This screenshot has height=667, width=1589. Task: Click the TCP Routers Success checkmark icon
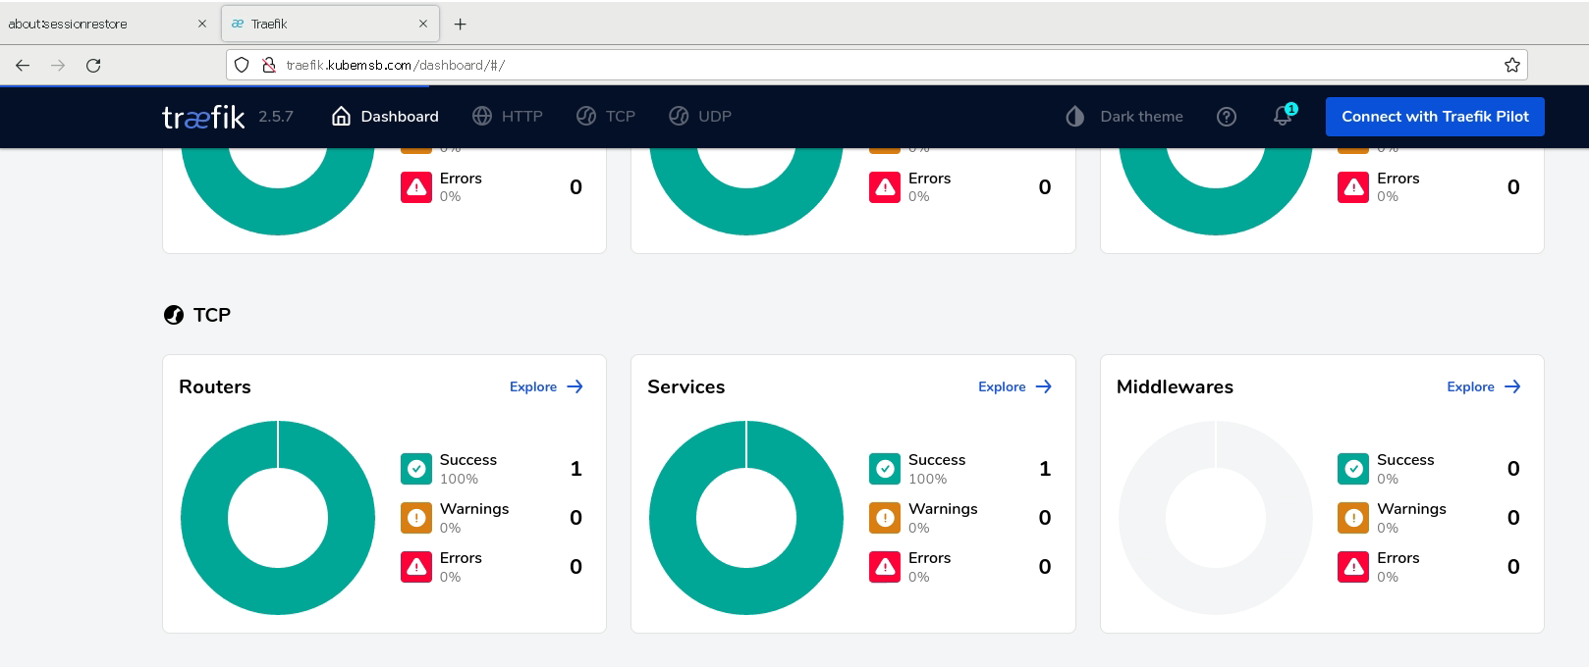[416, 469]
